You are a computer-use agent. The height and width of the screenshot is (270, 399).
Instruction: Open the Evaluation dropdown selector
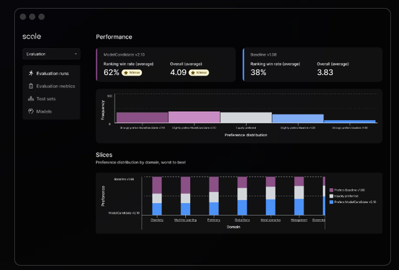pyautogui.click(x=51, y=54)
